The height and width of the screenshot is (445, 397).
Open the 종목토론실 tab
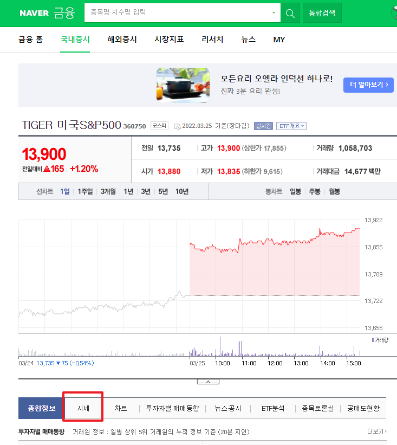click(317, 408)
